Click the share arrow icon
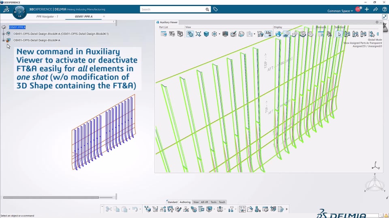Screen dimensions: 389x218 click(x=376, y=9)
